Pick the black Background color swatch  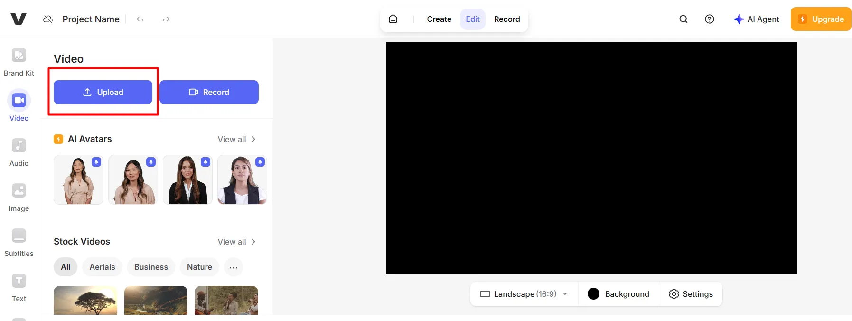[x=593, y=294]
